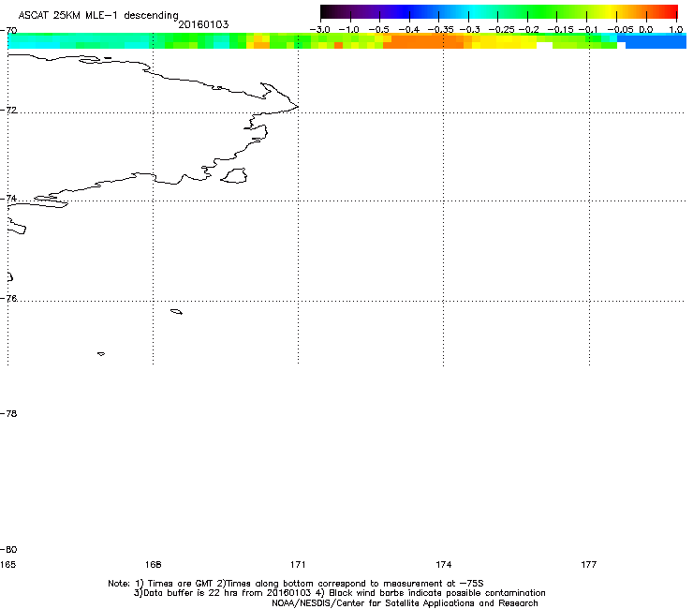693x609 pixels.
Task: Select the 1.0 color scale label
Action: [676, 30]
